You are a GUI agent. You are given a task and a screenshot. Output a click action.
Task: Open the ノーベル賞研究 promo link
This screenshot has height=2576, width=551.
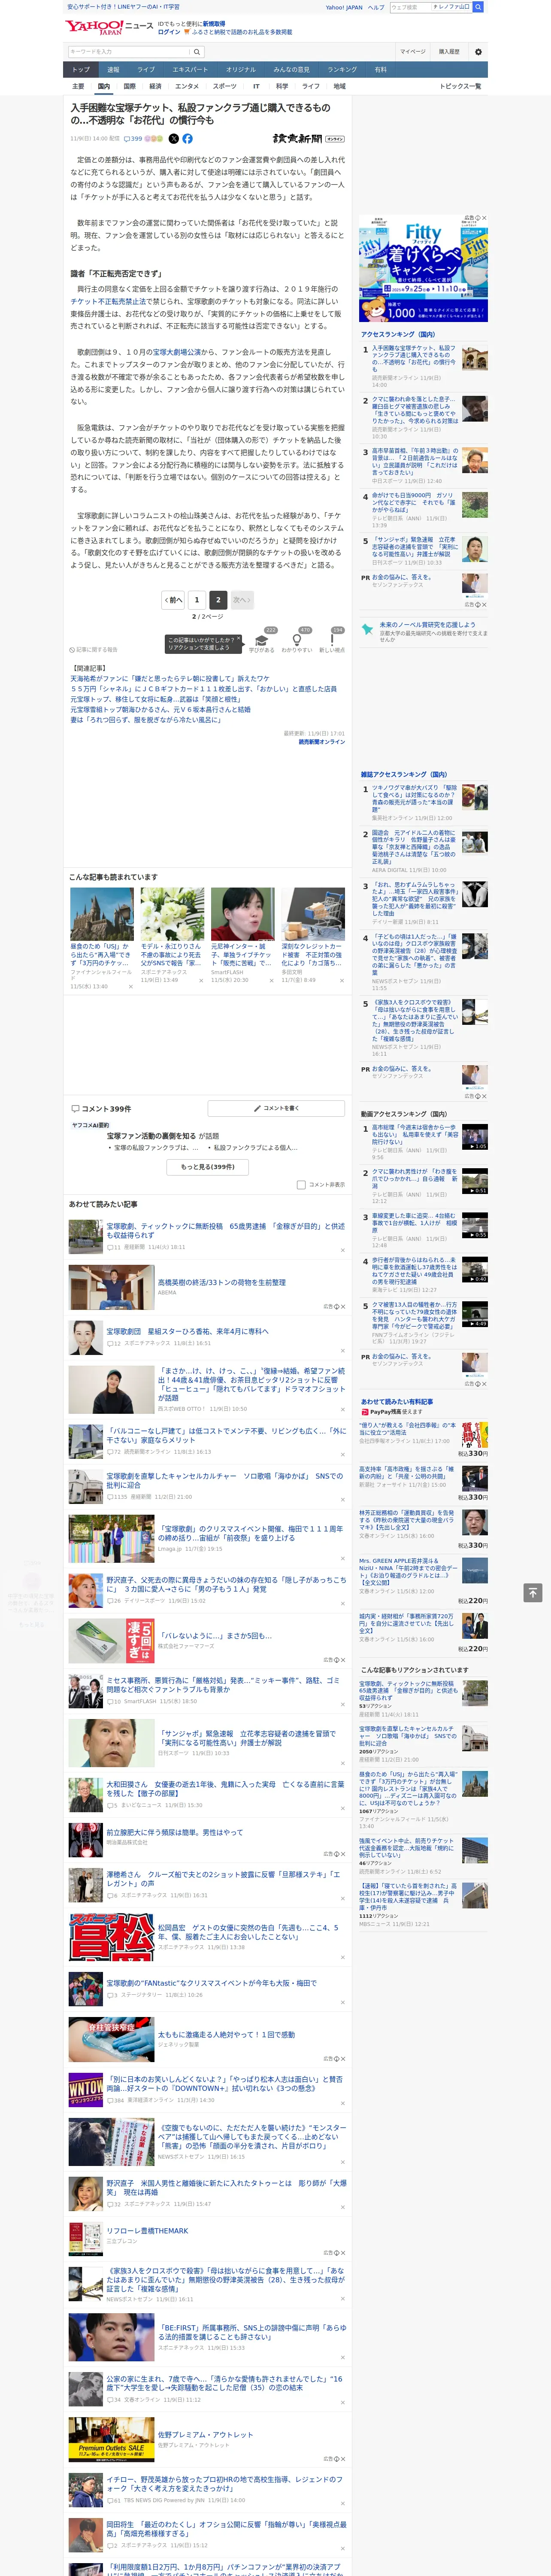point(428,625)
